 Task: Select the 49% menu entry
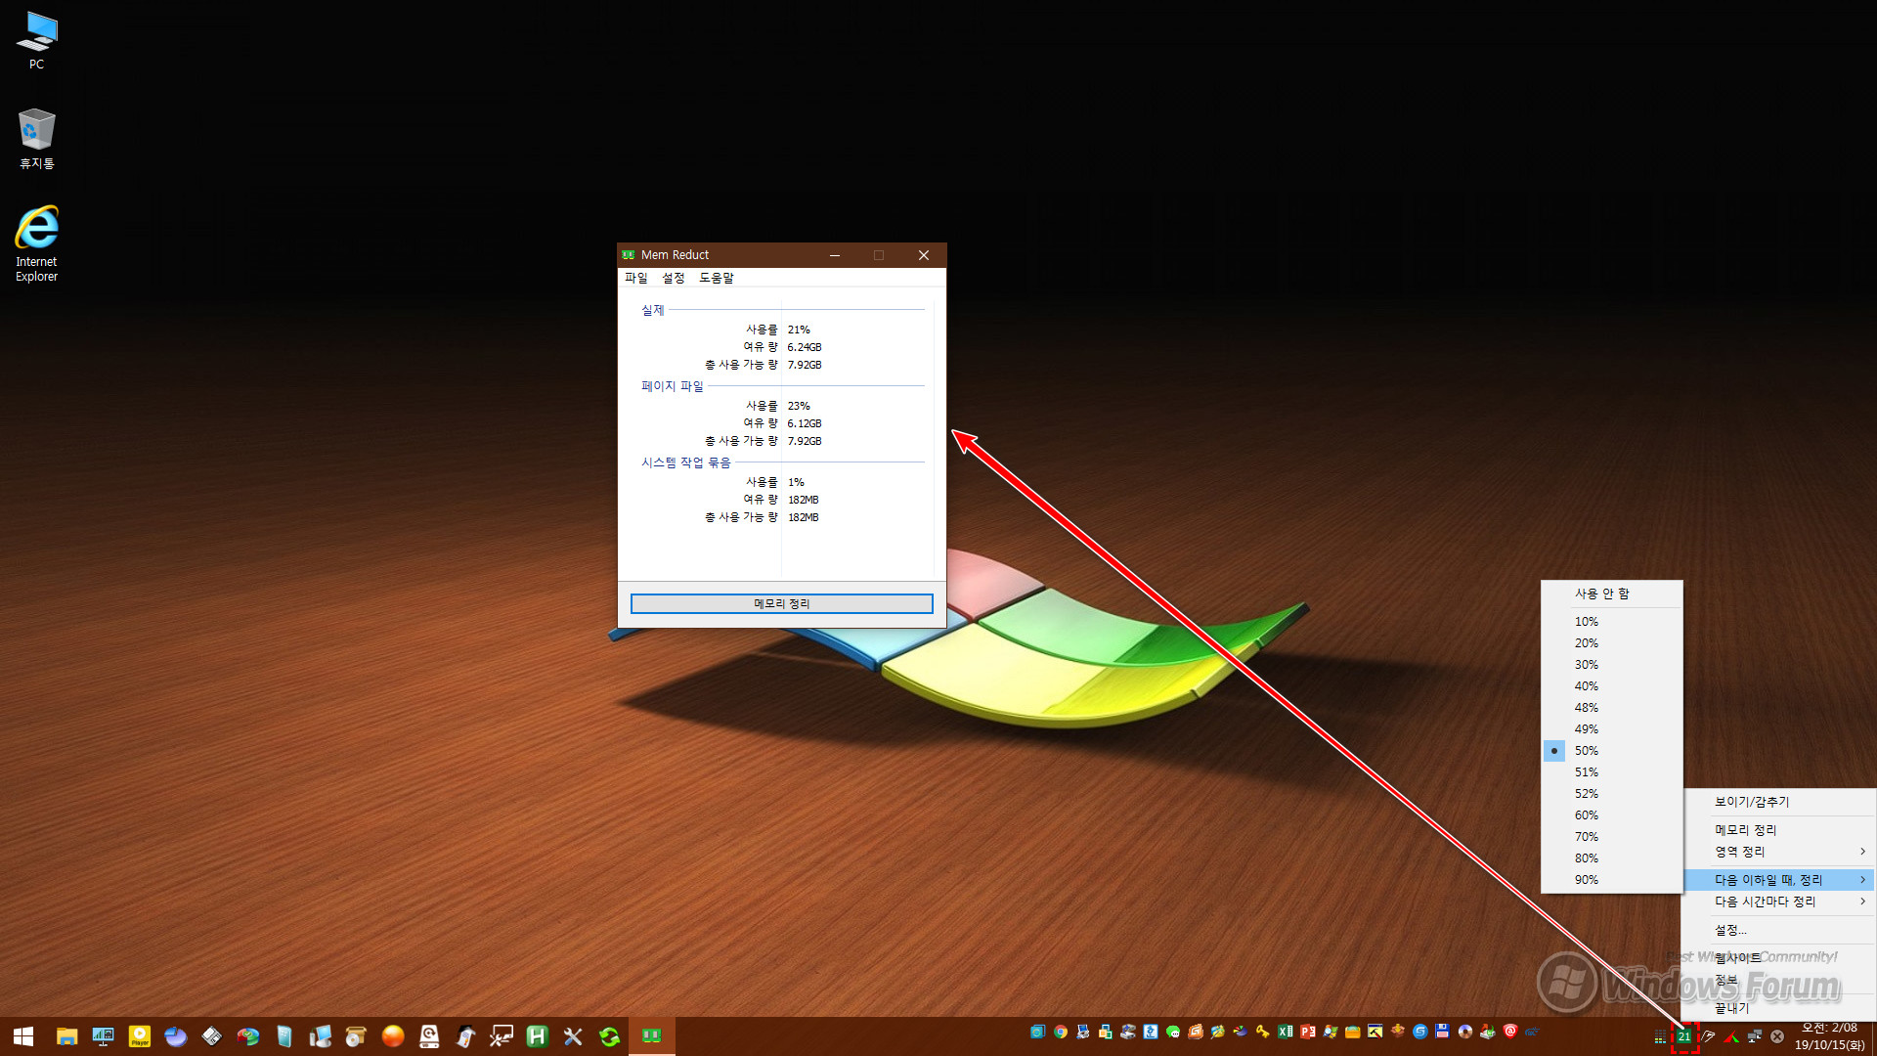[1612, 729]
